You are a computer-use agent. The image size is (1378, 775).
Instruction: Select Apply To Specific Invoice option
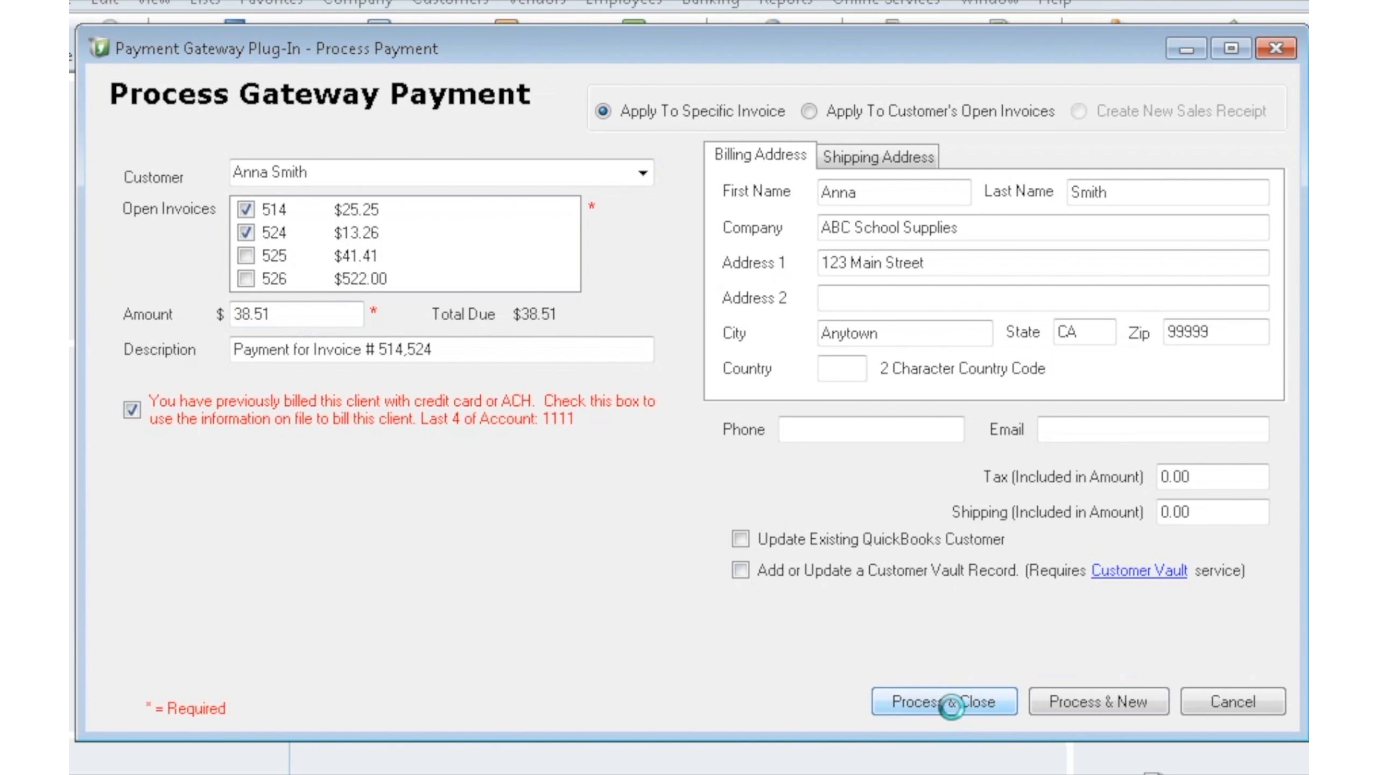click(603, 111)
